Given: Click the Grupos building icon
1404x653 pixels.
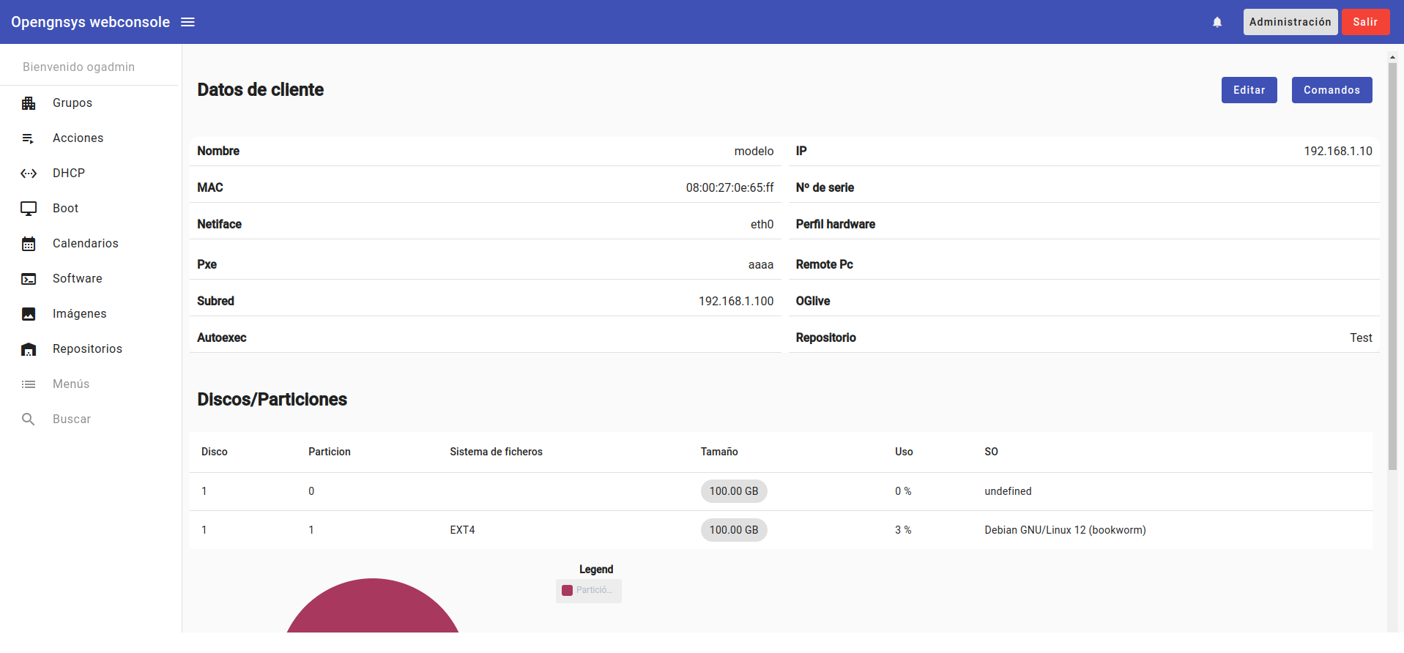Looking at the screenshot, I should (29, 103).
